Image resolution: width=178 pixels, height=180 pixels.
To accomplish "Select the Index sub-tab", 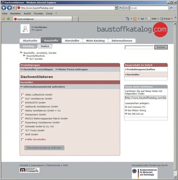I will pos(45,46).
